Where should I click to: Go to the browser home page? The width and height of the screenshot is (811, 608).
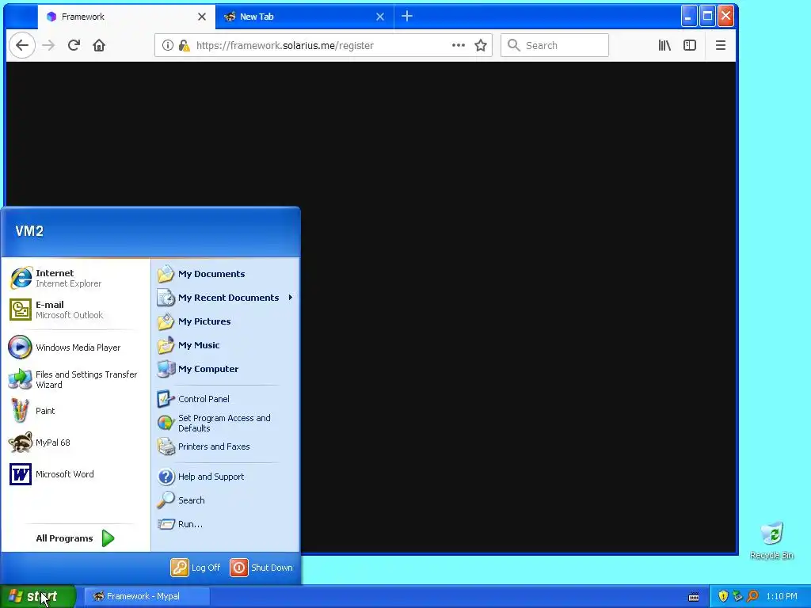point(99,45)
